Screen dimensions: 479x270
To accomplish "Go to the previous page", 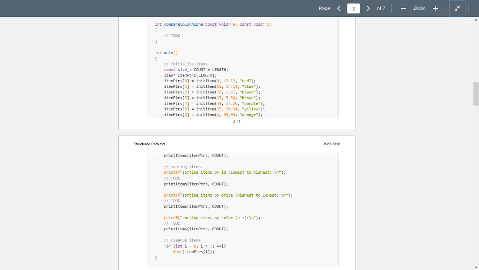I will [339, 8].
